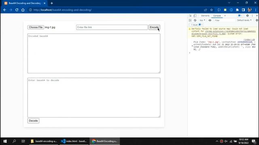Create live expression eye icon
Screen dimensions: 259x145
click(x=210, y=20)
